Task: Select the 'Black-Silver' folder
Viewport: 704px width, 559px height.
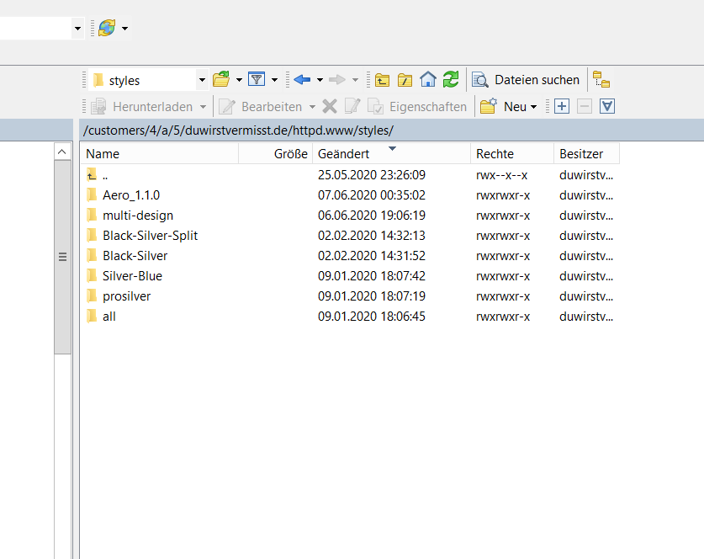Action: point(350,256)
